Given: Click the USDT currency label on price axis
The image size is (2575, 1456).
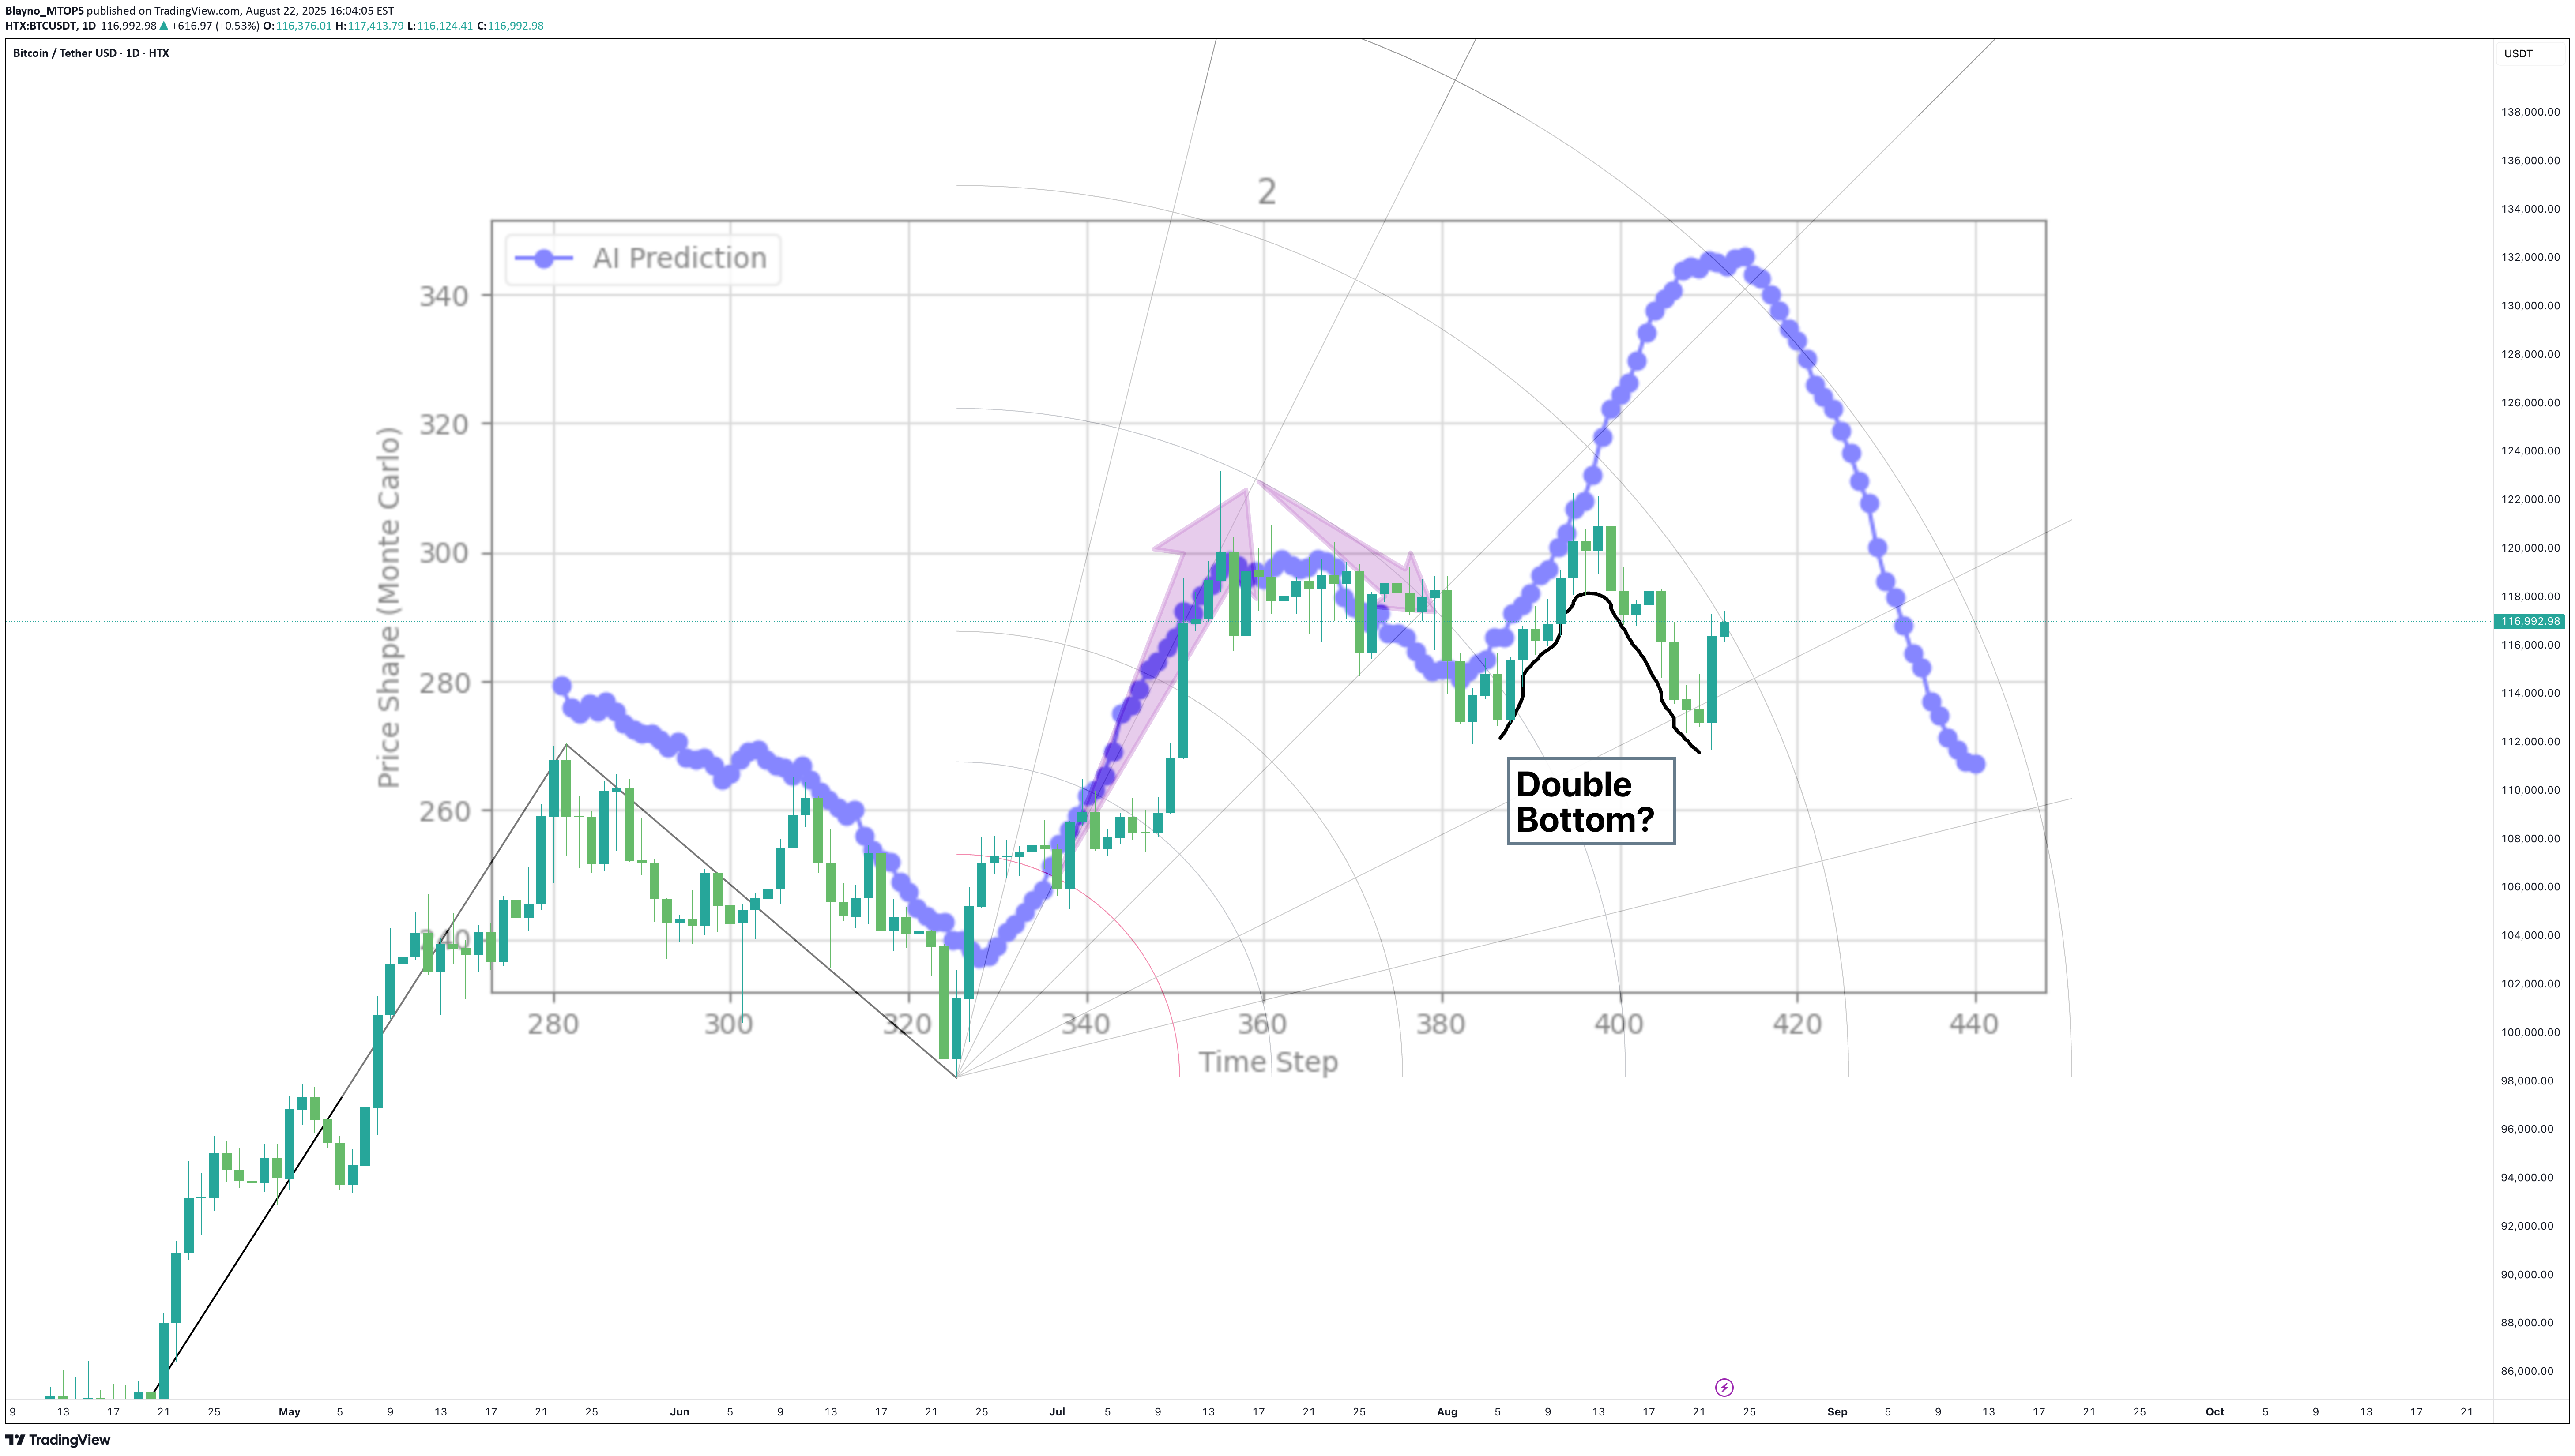Looking at the screenshot, I should [x=2518, y=54].
